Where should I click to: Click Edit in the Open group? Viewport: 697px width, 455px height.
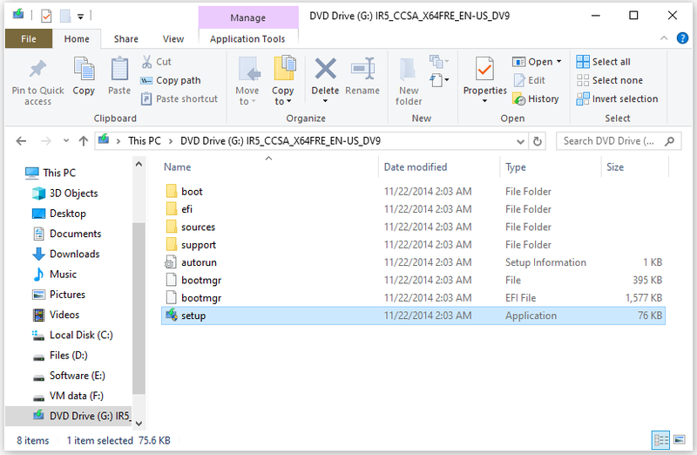click(529, 80)
